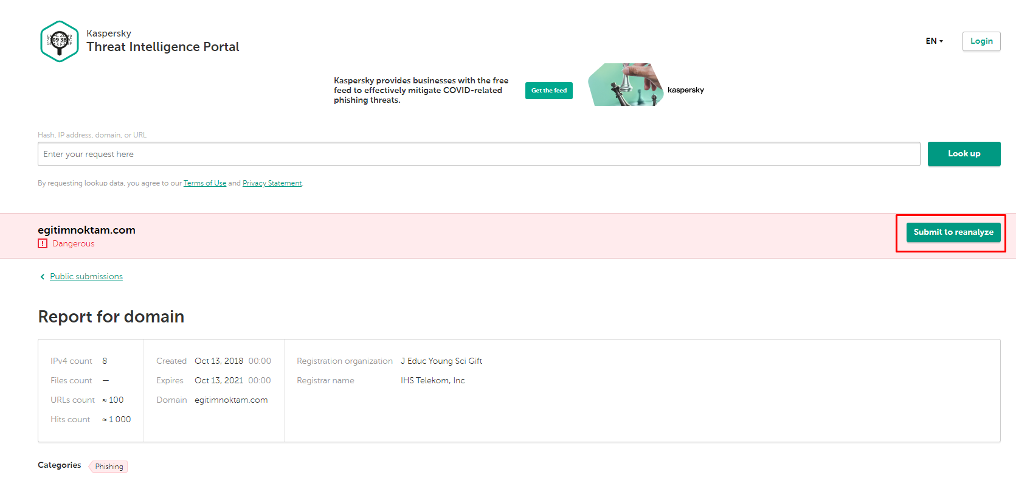Click the Look up button
Image resolution: width=1016 pixels, height=494 pixels.
964,154
